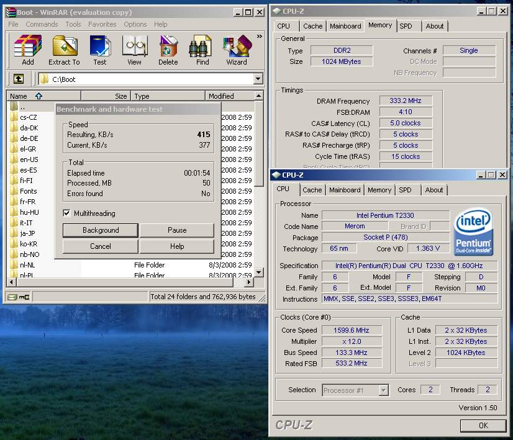Click the Extract To toolbar icon
This screenshot has height=440, width=513.
64,50
